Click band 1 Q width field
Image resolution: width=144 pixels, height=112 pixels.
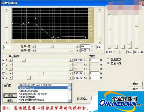pyautogui.click(x=94, y=60)
